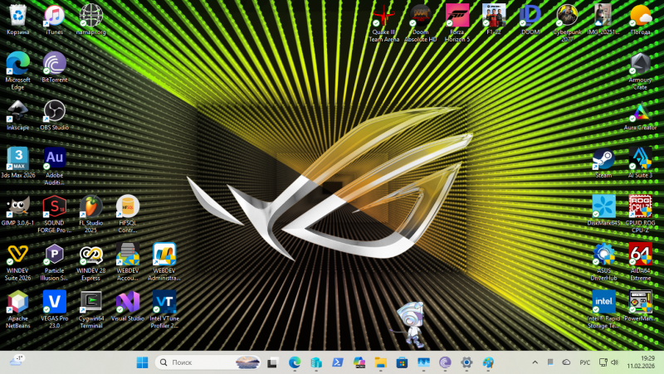Viewport: 664px width, 374px height.
Task: Open the Recycle Bin (Корзина)
Action: coord(18,17)
